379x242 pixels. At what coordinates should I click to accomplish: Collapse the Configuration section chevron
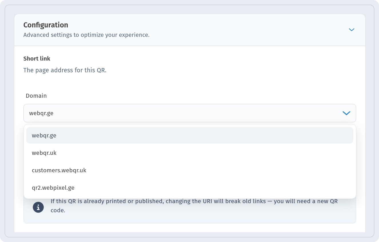(352, 30)
